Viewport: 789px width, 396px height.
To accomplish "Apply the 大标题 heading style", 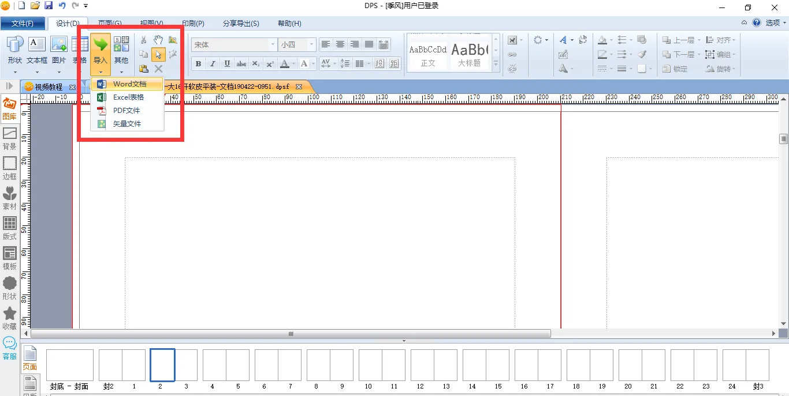I will [x=469, y=54].
